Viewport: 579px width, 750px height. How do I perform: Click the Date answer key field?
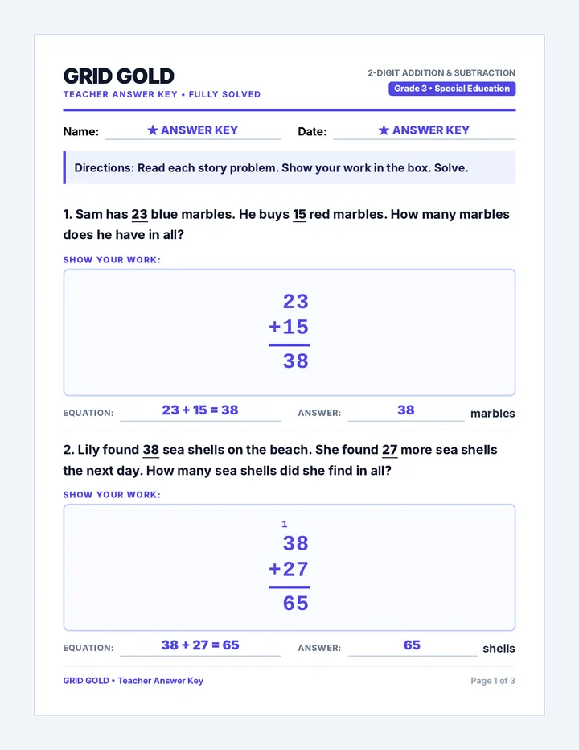pos(424,130)
